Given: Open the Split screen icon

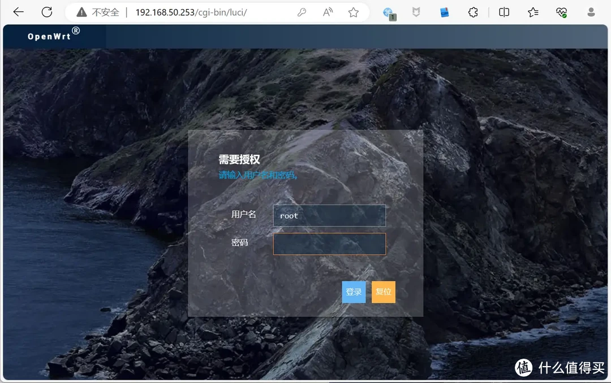Looking at the screenshot, I should tap(504, 12).
